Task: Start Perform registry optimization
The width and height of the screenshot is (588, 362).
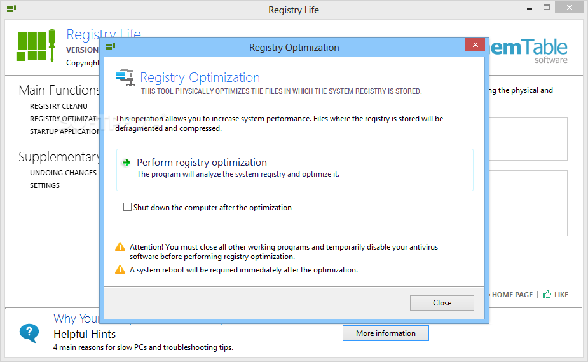Action: (295, 170)
